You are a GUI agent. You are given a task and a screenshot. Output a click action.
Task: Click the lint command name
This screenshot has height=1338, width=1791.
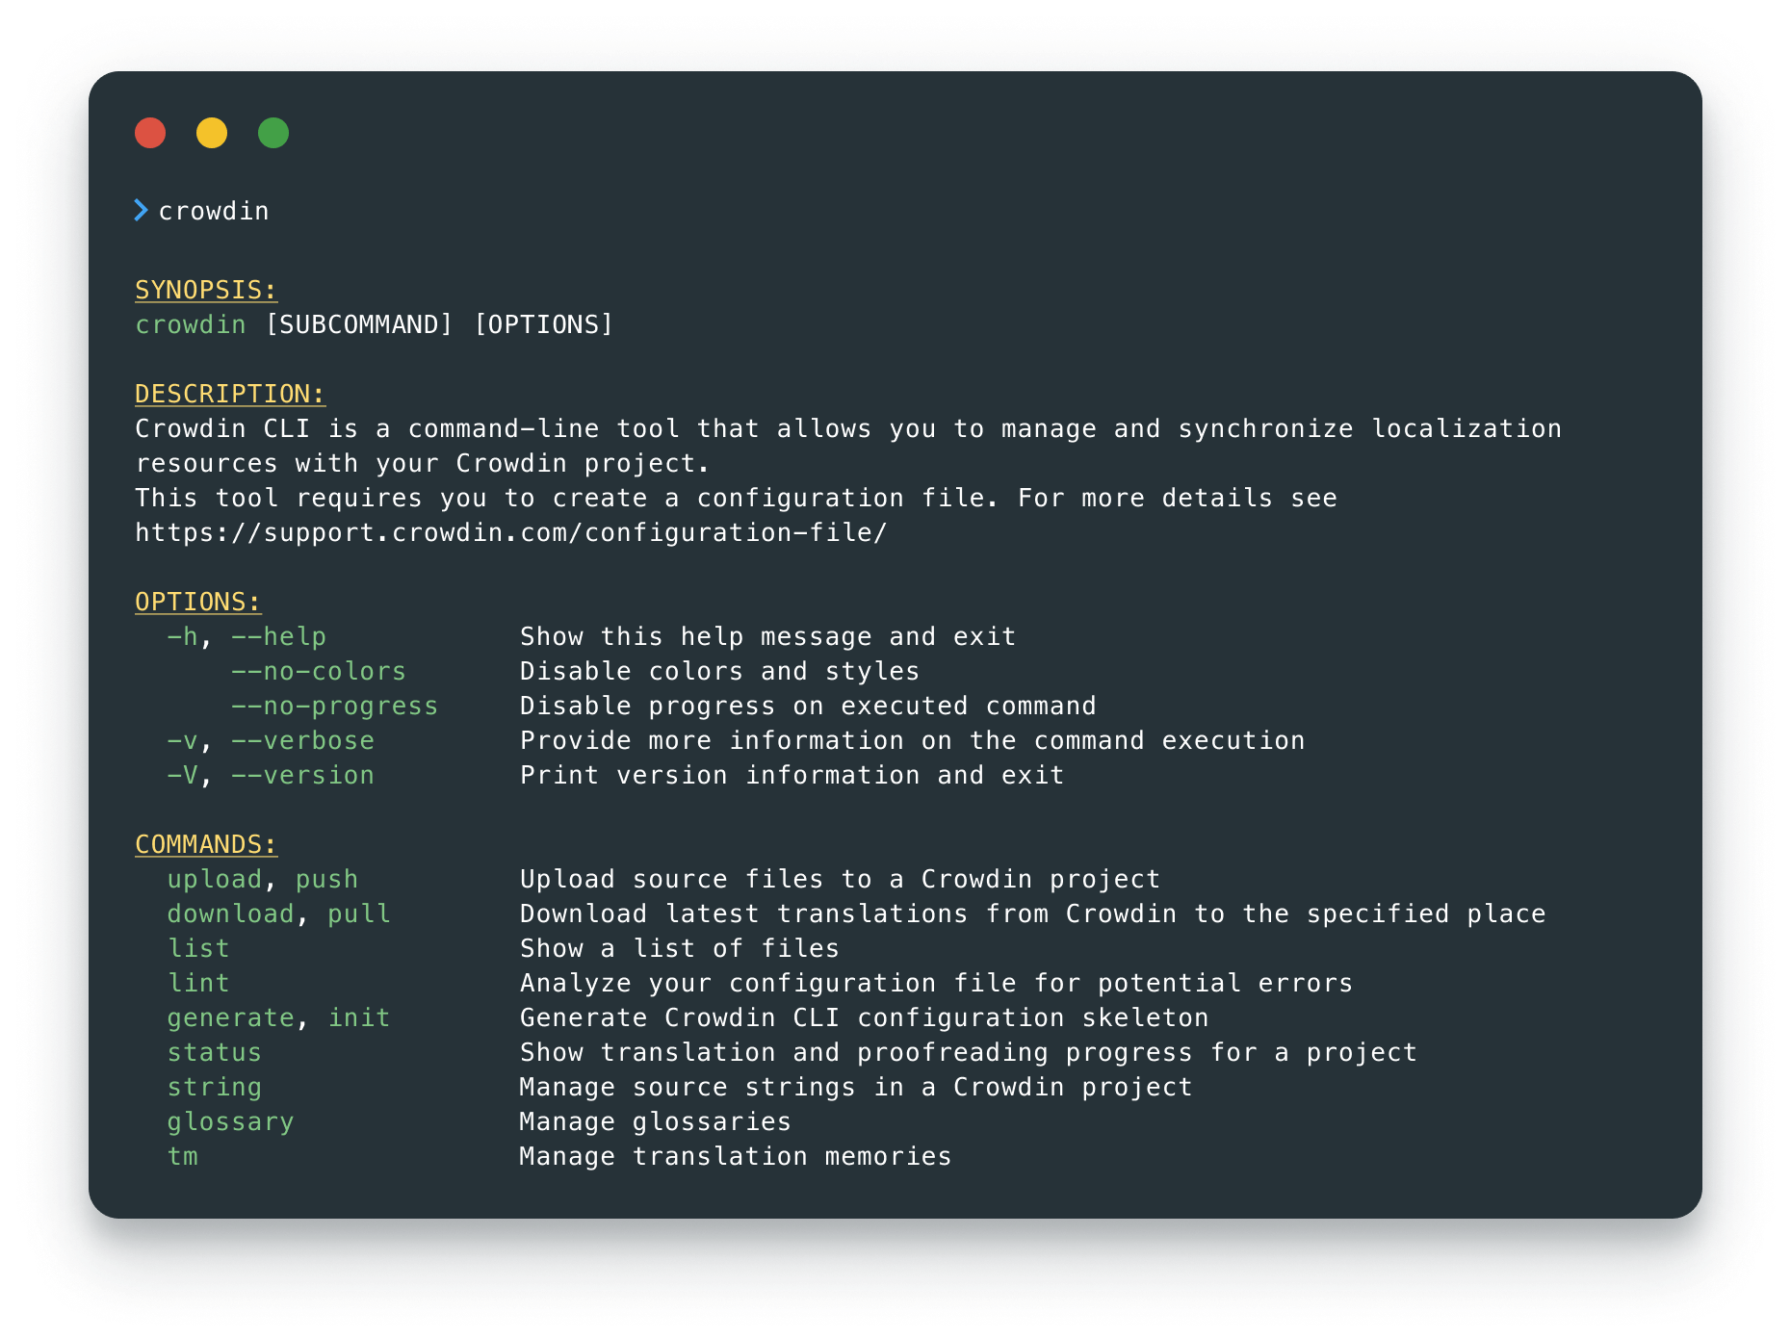click(198, 984)
